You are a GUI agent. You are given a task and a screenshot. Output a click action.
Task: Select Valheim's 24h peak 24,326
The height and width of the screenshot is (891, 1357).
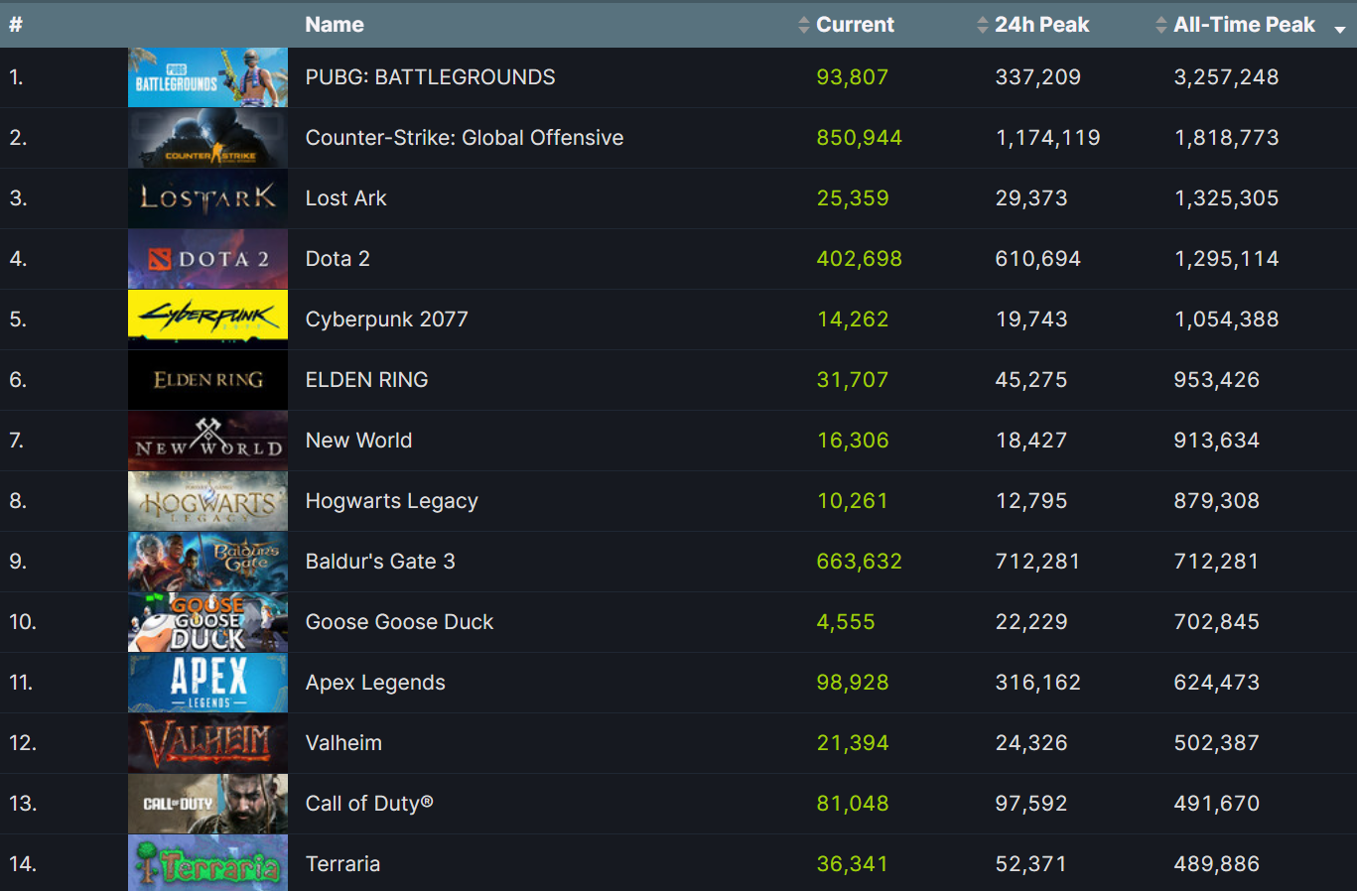pos(1031,743)
